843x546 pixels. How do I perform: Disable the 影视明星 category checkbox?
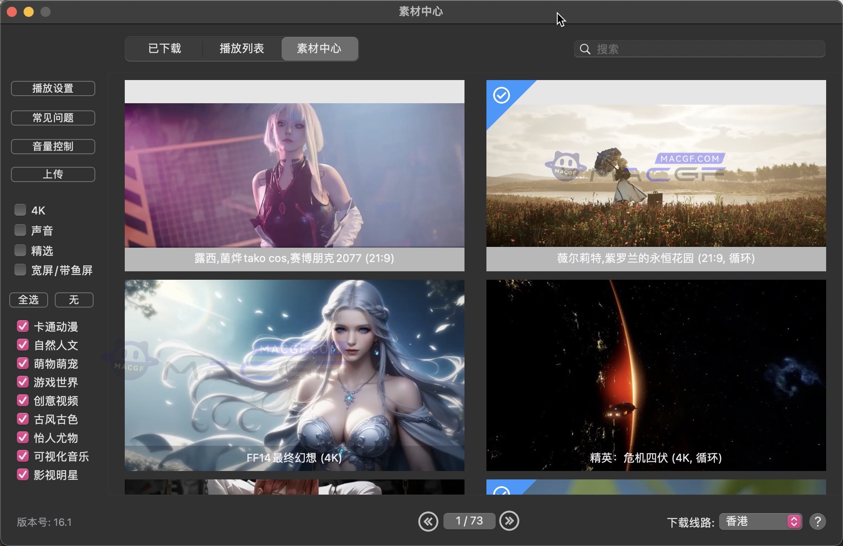point(23,475)
